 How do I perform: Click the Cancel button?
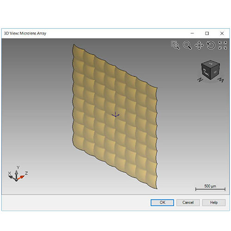(x=188, y=202)
